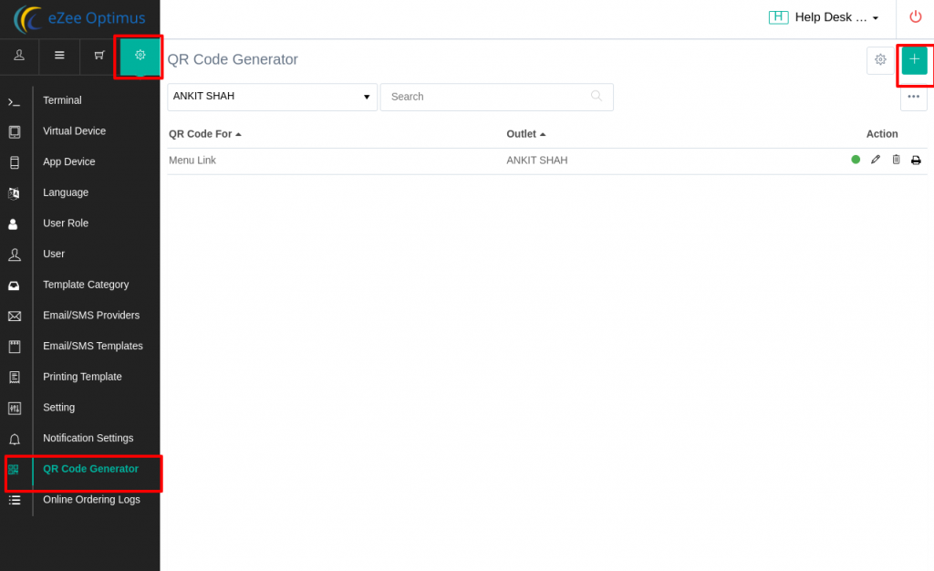Click the App Device phone icon

click(15, 162)
